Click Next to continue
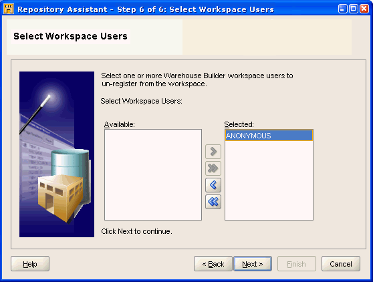The width and height of the screenshot is (373, 282). pos(253,264)
